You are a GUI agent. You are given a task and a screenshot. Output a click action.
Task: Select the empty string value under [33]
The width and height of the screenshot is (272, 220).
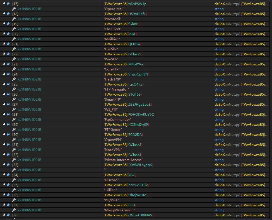105,170
